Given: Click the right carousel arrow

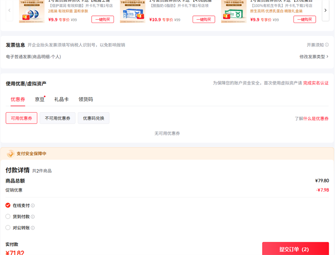Looking at the screenshot, I should (325, 10).
